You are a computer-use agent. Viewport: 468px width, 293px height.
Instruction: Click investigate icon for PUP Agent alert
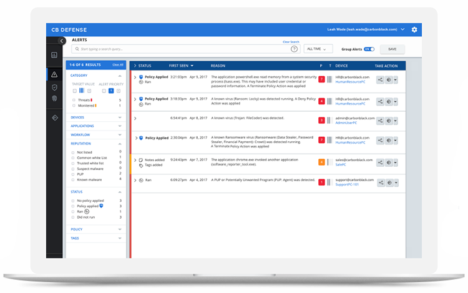[x=389, y=183]
